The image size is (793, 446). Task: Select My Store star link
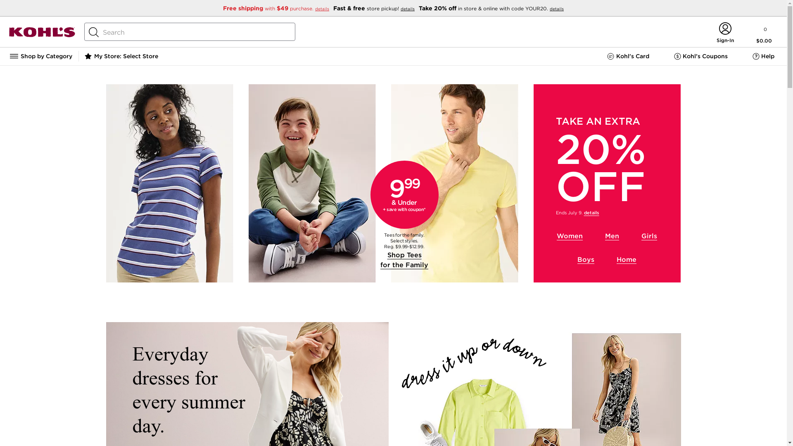click(x=121, y=56)
